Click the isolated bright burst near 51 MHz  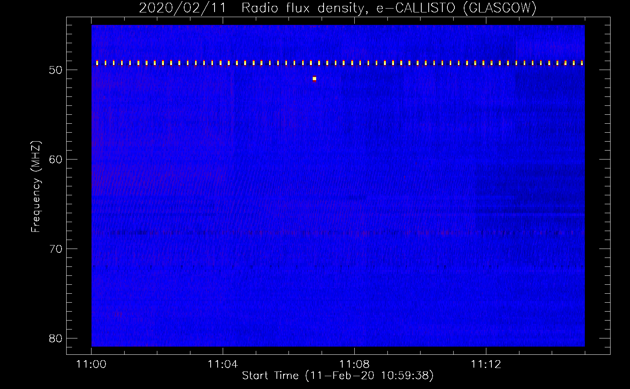[x=314, y=79]
